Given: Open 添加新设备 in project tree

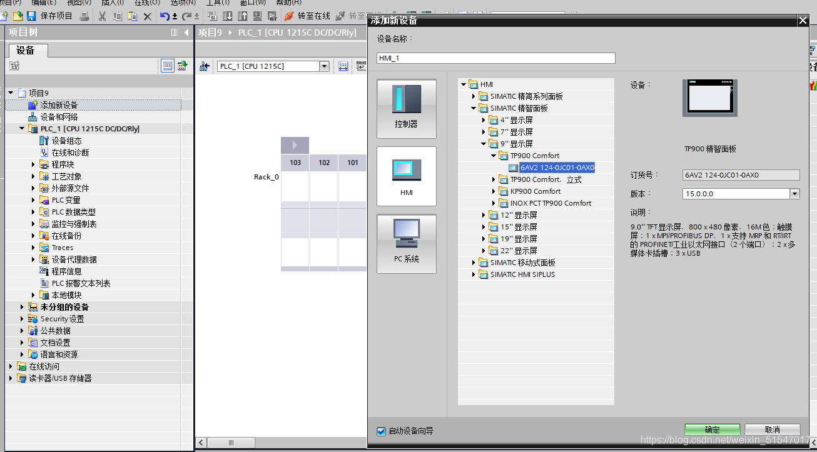Looking at the screenshot, I should 59,105.
